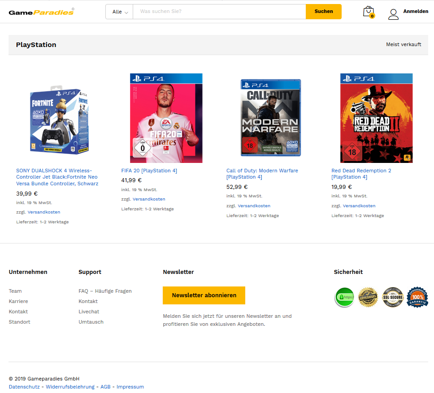
Task: Open the FIFA 20 cover image
Action: (166, 118)
